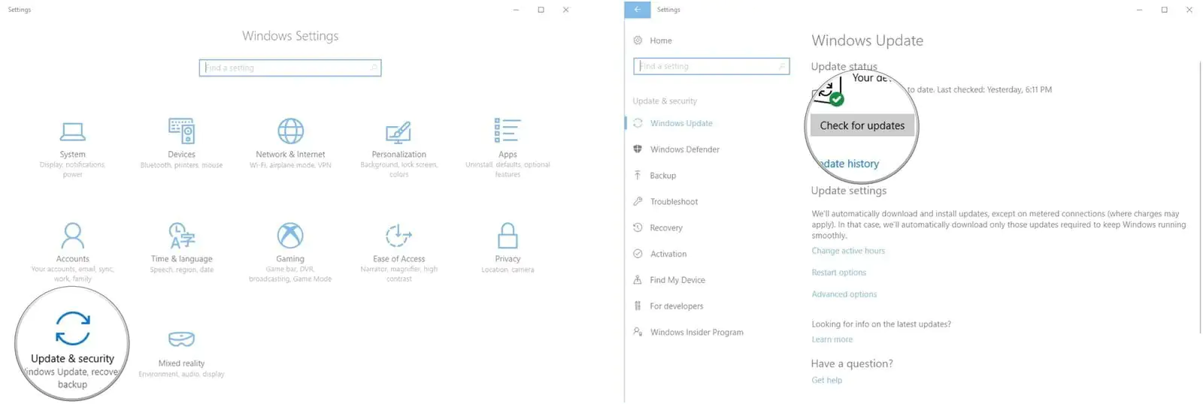1203x404 pixels.
Task: Select Activation in the sidebar
Action: [x=668, y=254]
